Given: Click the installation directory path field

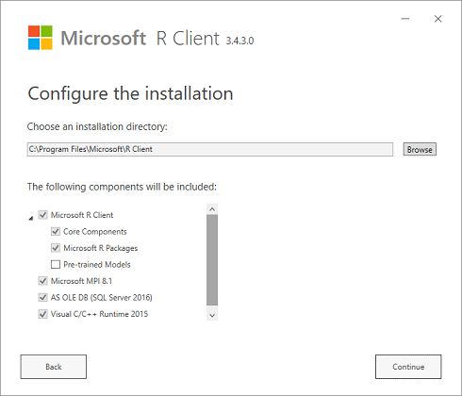Looking at the screenshot, I should [210, 149].
